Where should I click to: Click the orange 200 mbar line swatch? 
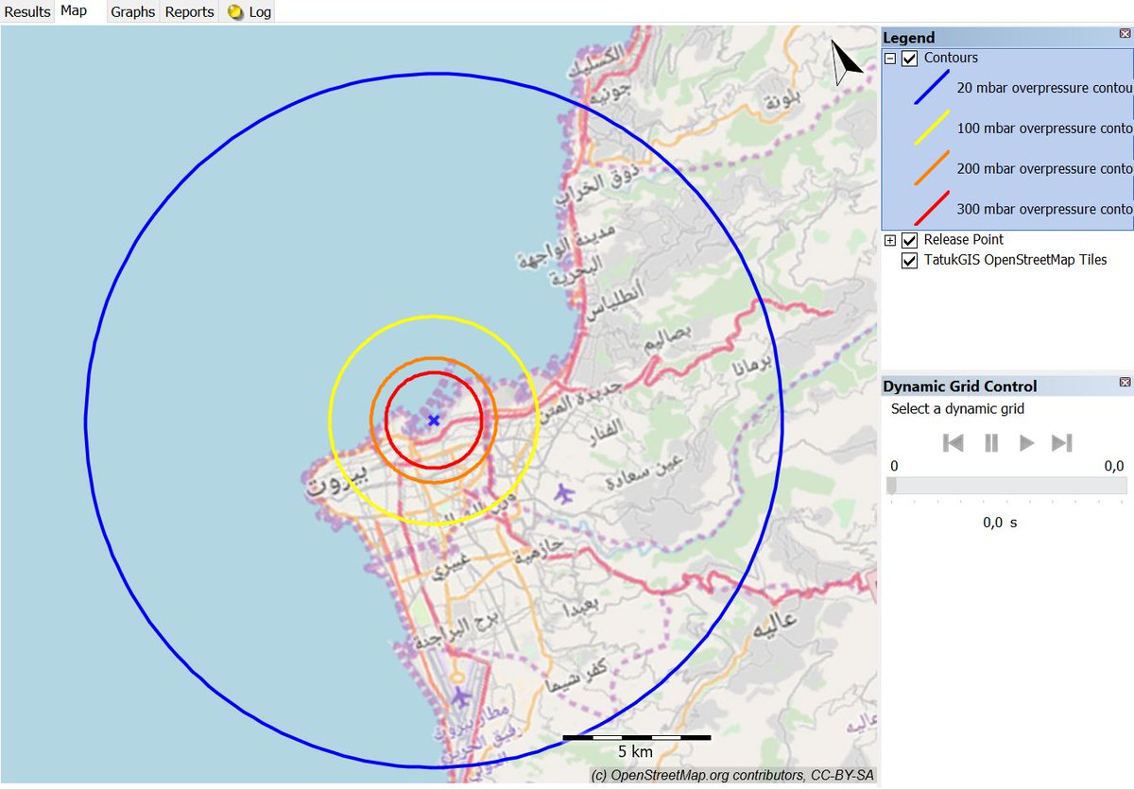931,168
